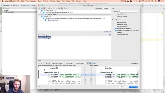The height and width of the screenshot is (93, 165).
Task: Click the Refresh changes icon
Action: (42, 8)
